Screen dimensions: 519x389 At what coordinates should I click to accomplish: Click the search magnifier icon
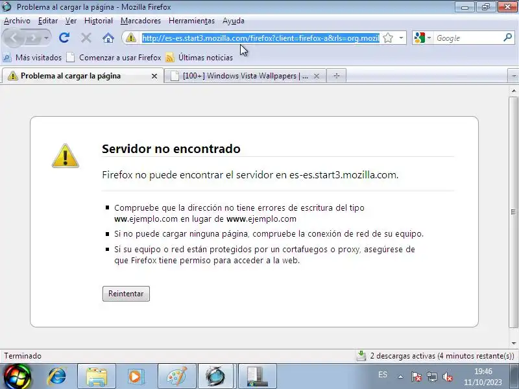click(x=508, y=38)
